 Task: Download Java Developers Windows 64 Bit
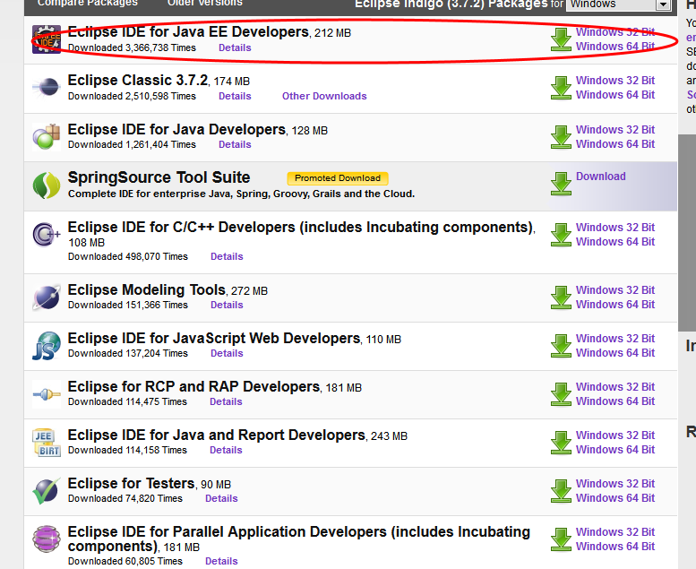click(615, 144)
